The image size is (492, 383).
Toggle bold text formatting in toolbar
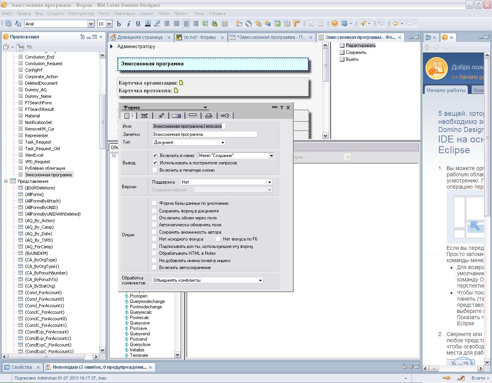point(119,24)
